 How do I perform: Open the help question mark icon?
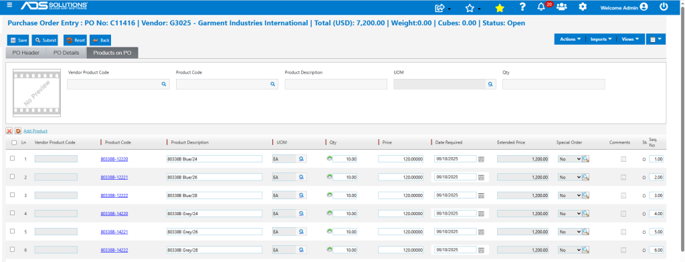click(x=522, y=7)
